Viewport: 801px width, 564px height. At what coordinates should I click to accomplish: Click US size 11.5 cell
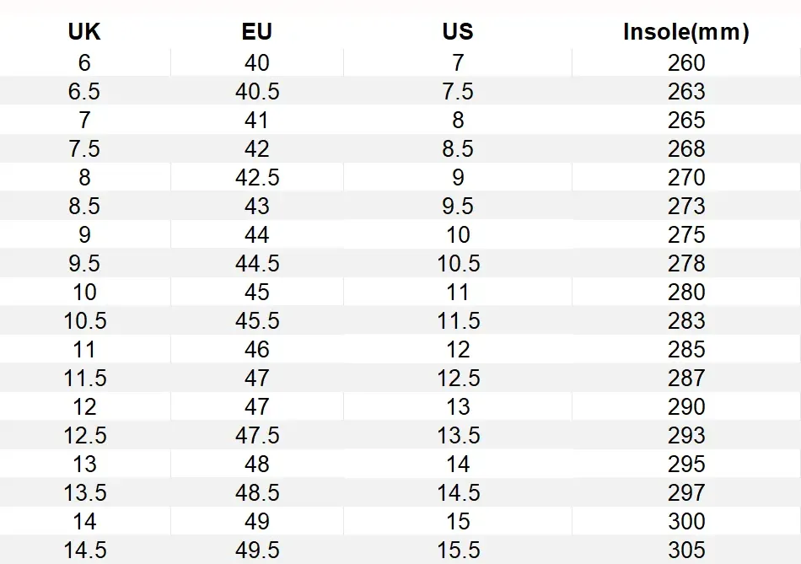tap(458, 320)
